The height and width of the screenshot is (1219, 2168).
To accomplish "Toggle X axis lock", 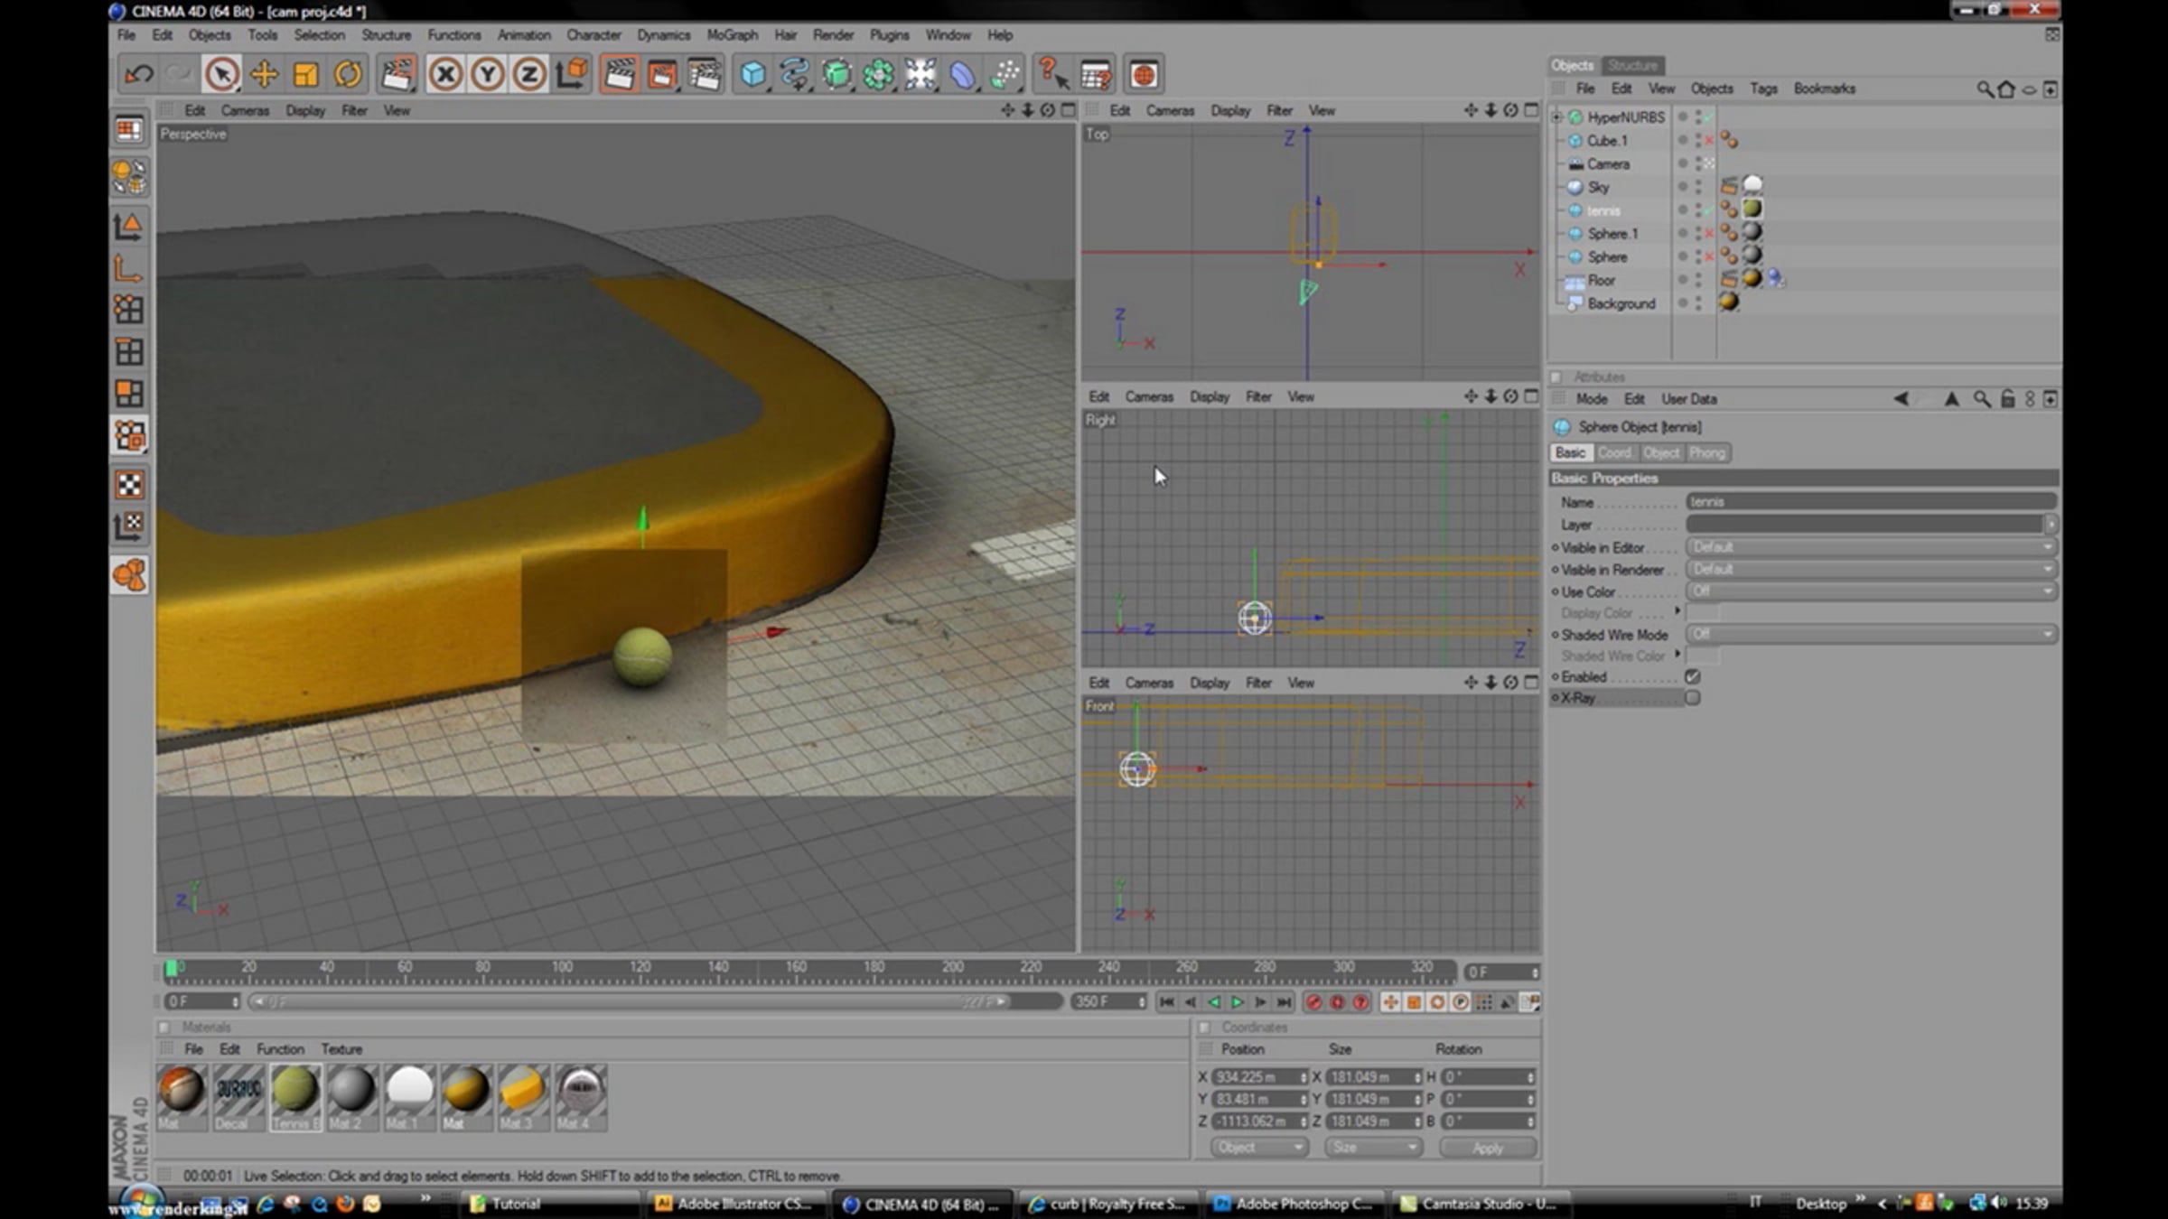I will click(x=445, y=74).
